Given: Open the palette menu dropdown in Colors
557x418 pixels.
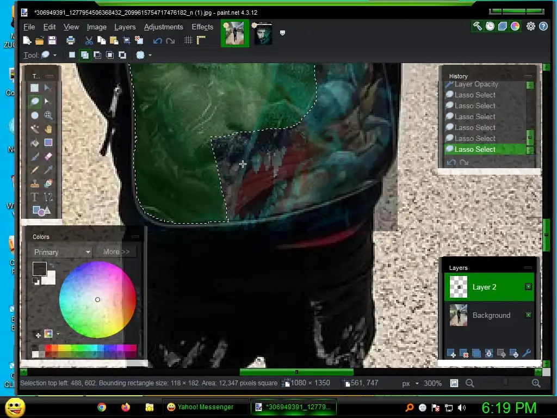Looking at the screenshot, I should tap(58, 334).
